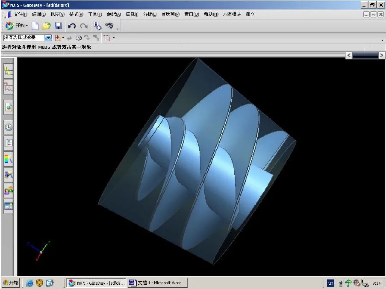The image size is (386, 289).
Task: Click the grayed-out hammer-like selection icon
Action: point(96,38)
